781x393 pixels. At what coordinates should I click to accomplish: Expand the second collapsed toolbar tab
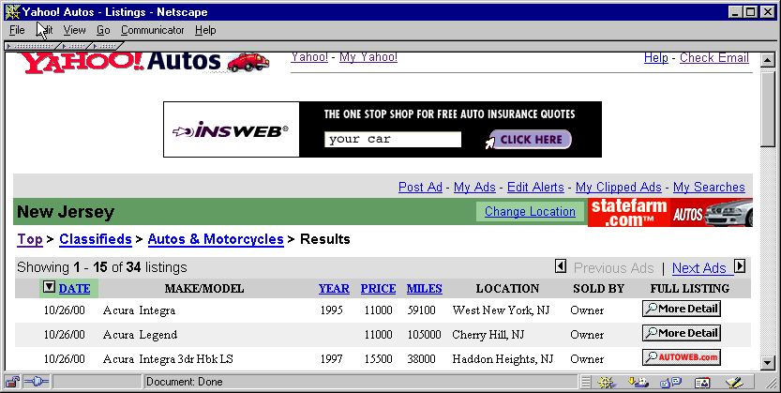75,46
